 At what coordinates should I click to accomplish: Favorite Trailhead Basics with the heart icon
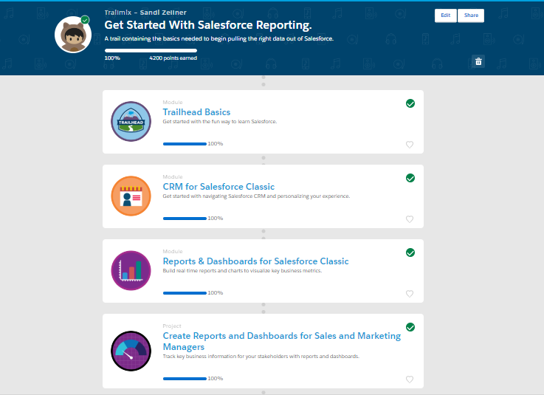[410, 145]
